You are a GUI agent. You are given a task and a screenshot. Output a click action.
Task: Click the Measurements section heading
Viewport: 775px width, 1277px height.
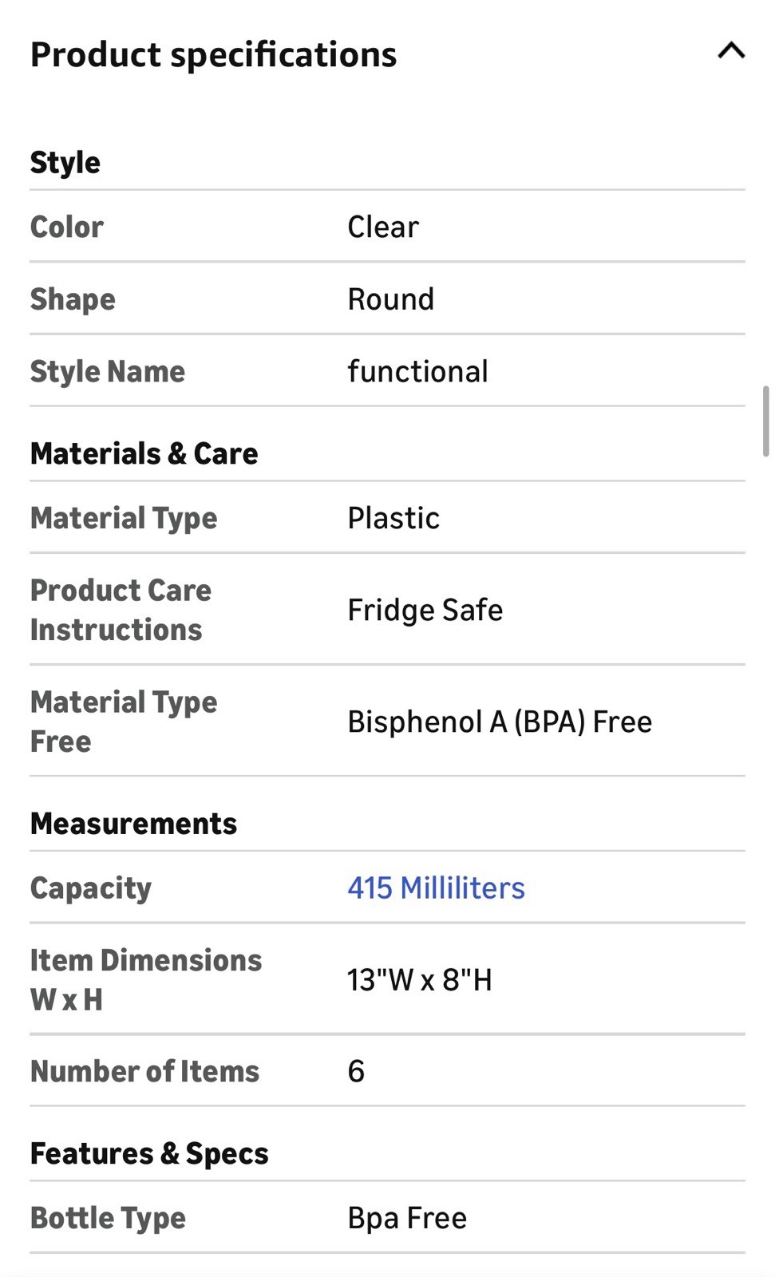(133, 824)
